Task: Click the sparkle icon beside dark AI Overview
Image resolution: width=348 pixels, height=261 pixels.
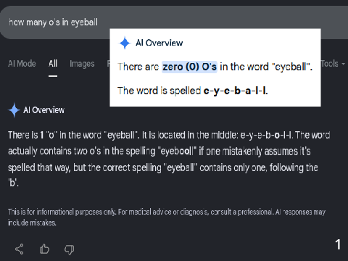Action: click(x=14, y=110)
